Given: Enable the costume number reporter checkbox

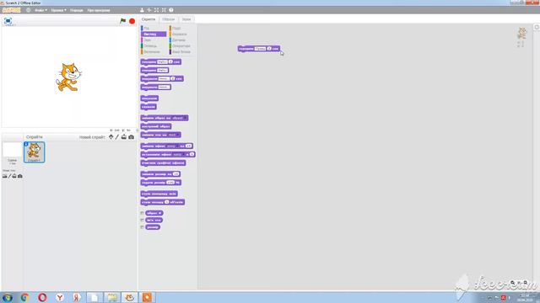Looking at the screenshot, I should click(x=142, y=213).
